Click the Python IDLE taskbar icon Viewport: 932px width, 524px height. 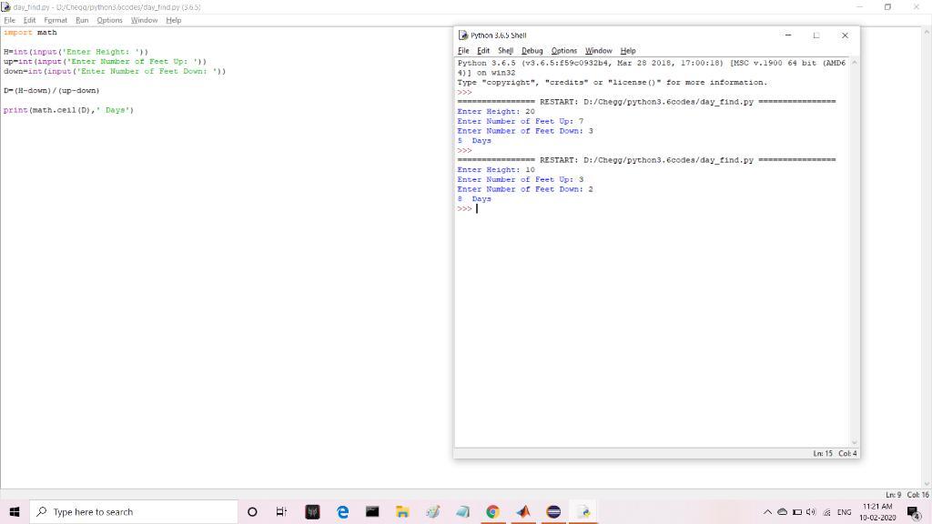click(x=582, y=512)
